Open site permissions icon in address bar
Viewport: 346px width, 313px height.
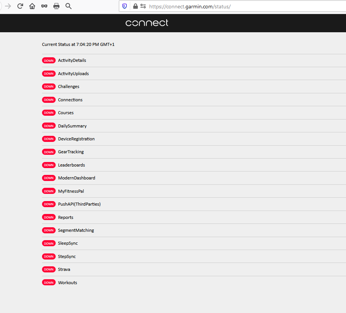tap(143, 6)
